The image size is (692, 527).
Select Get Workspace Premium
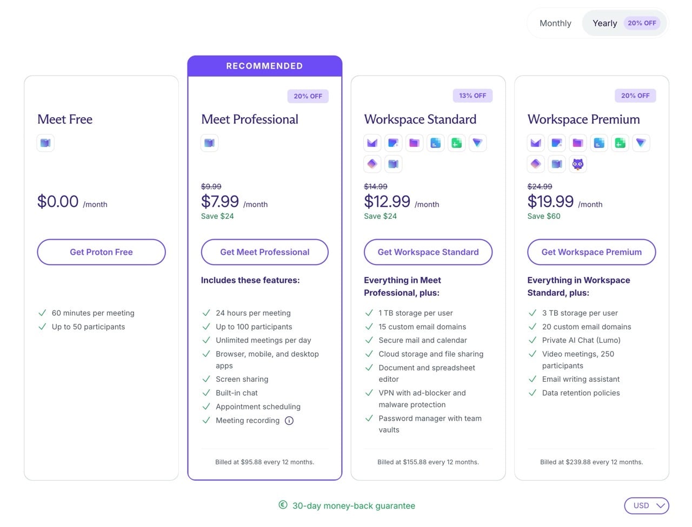tap(591, 252)
